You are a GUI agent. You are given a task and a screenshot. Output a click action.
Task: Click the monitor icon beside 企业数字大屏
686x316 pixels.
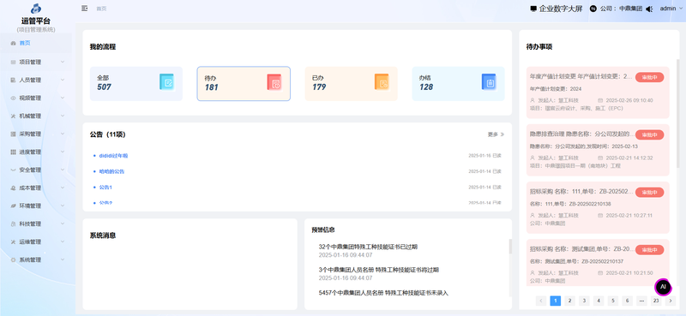(533, 9)
